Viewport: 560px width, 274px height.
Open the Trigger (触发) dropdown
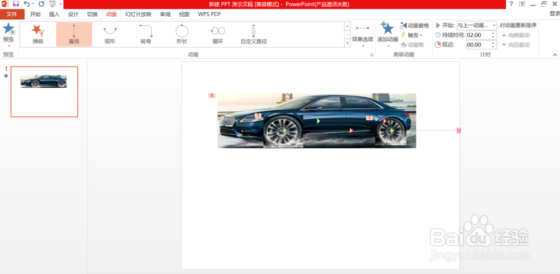412,35
